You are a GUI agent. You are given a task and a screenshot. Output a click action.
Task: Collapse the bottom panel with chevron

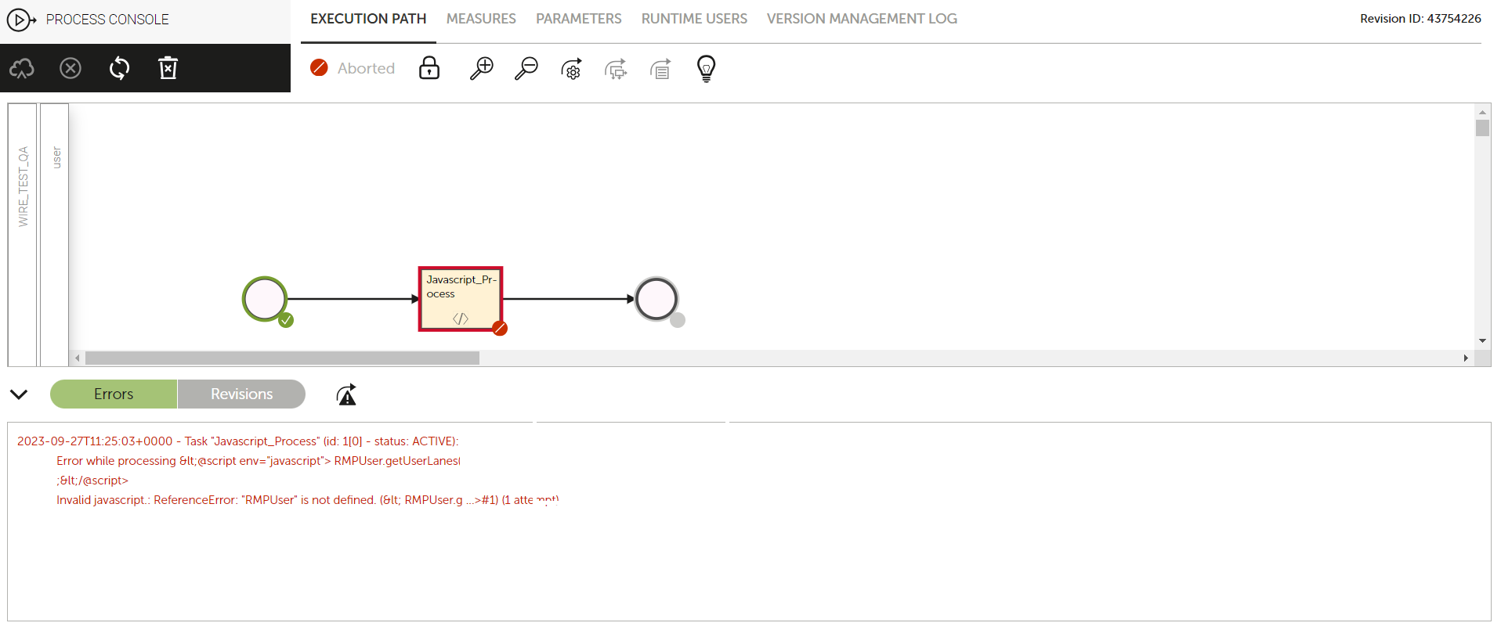click(19, 394)
